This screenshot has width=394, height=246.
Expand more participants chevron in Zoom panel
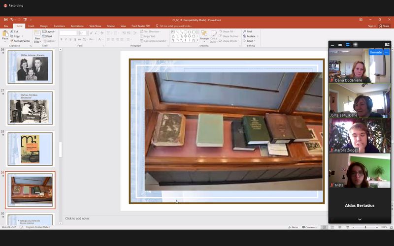(360, 219)
